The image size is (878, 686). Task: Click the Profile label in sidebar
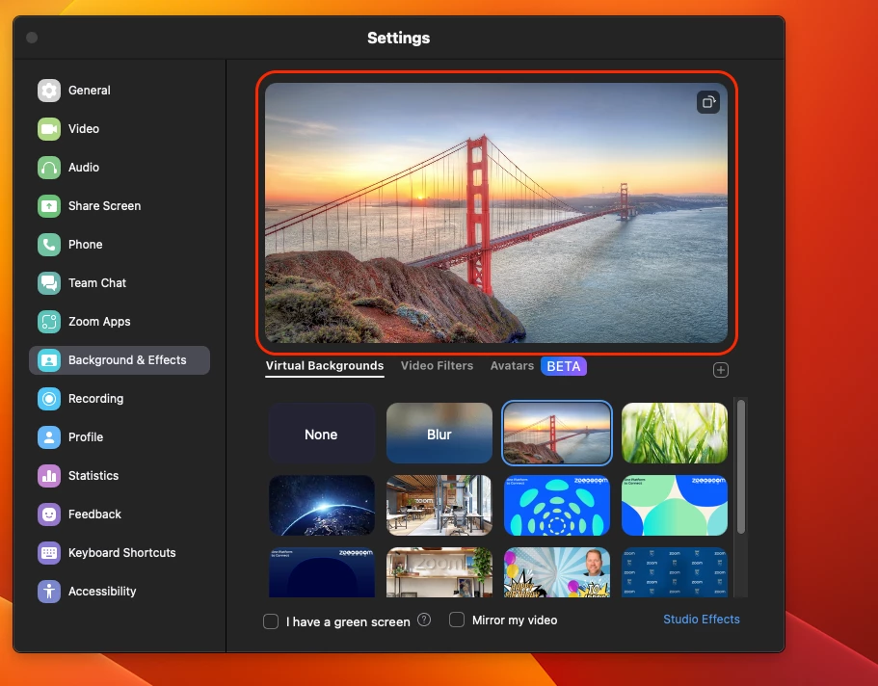point(86,437)
